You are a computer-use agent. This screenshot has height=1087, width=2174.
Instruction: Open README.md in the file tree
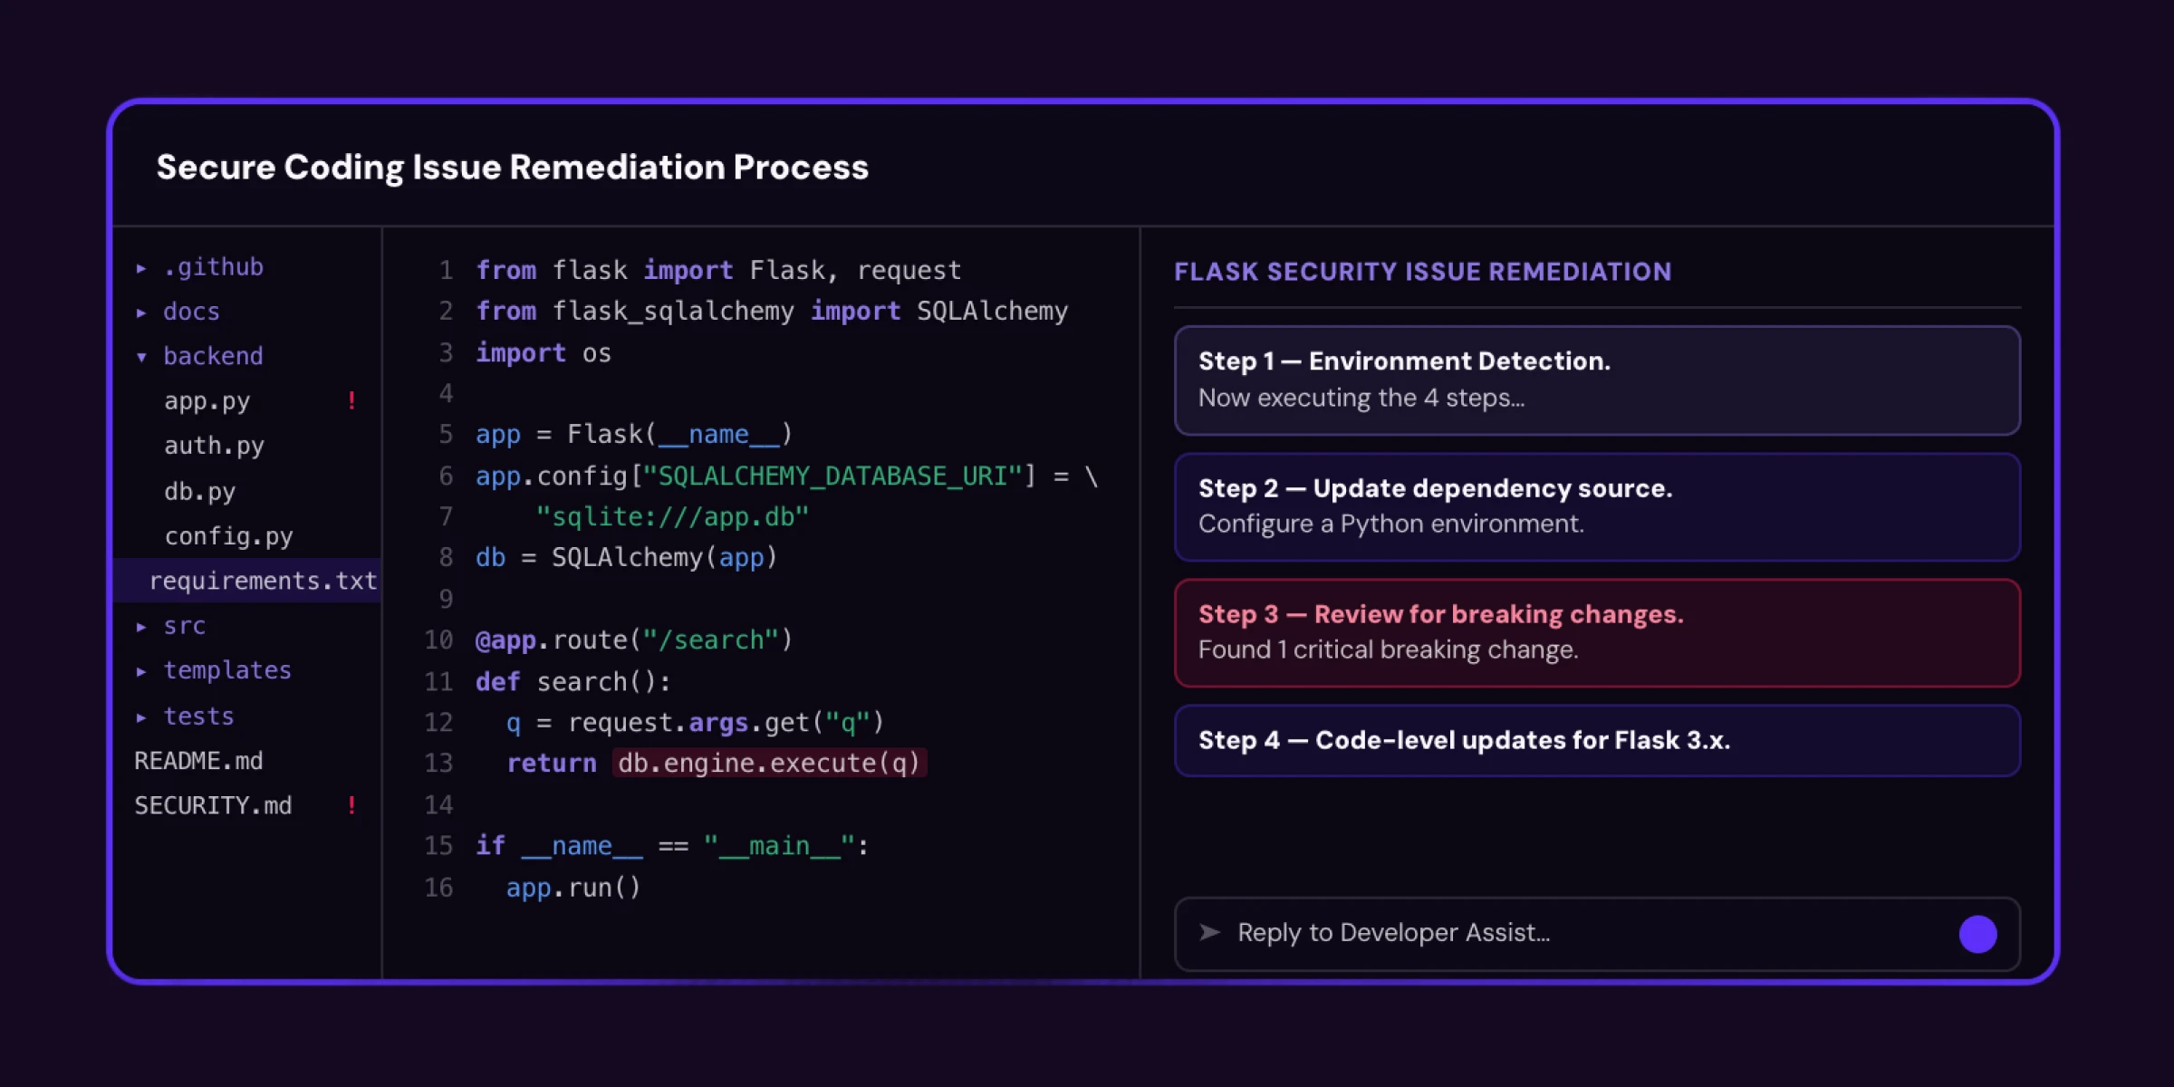pos(198,761)
